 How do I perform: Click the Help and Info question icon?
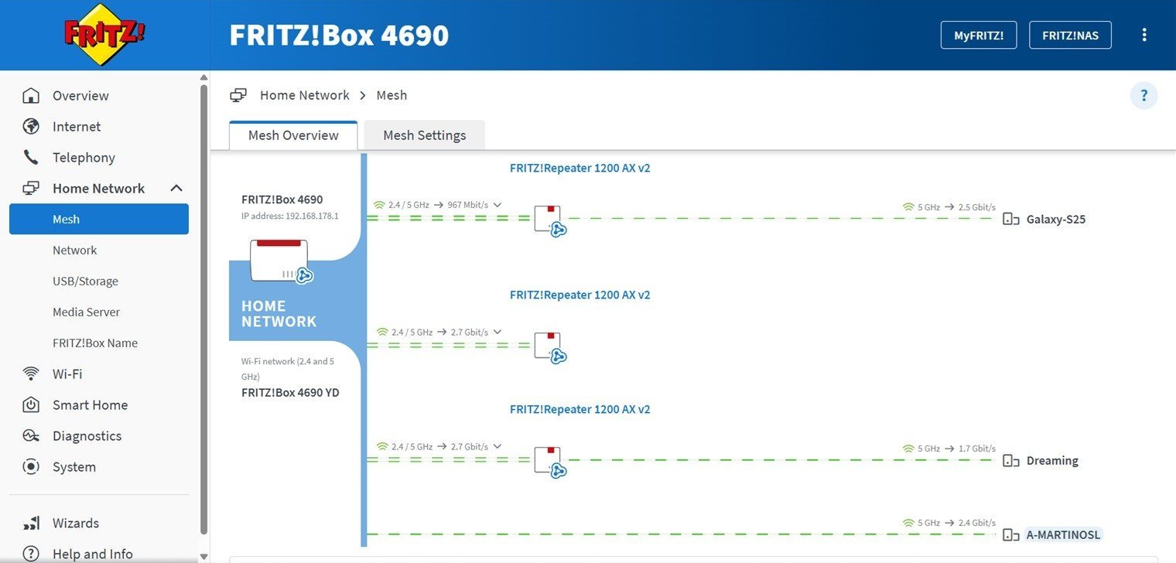click(x=31, y=554)
